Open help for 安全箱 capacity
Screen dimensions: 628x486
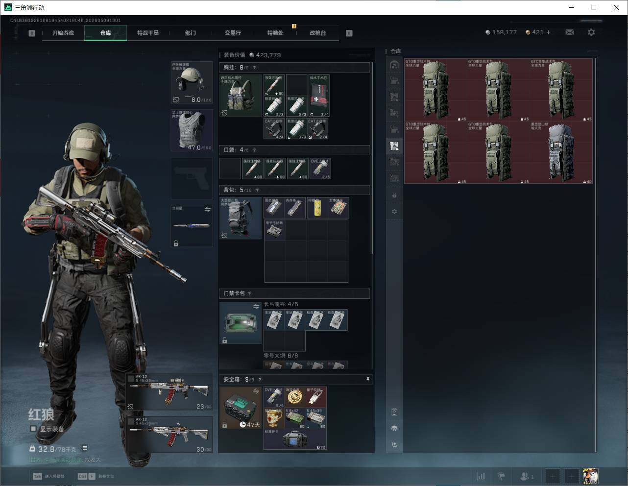pos(260,380)
